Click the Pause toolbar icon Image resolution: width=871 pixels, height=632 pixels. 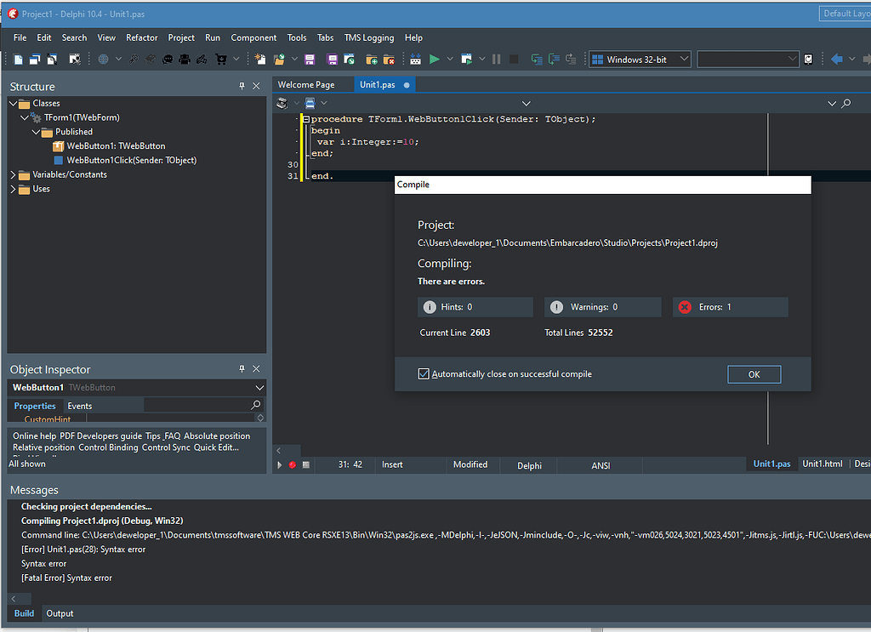pos(497,59)
